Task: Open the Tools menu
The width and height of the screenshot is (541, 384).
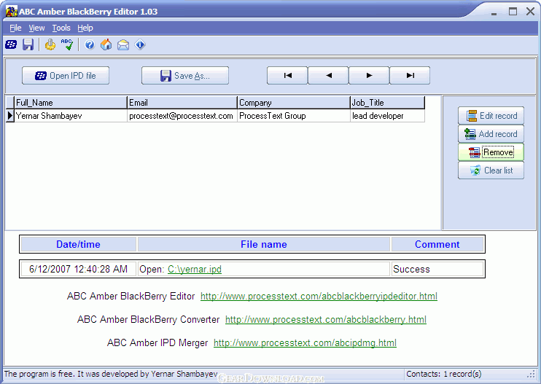Action: coord(61,28)
